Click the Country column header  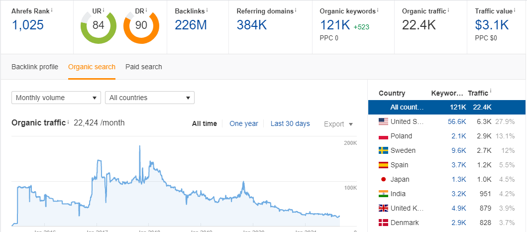point(392,94)
